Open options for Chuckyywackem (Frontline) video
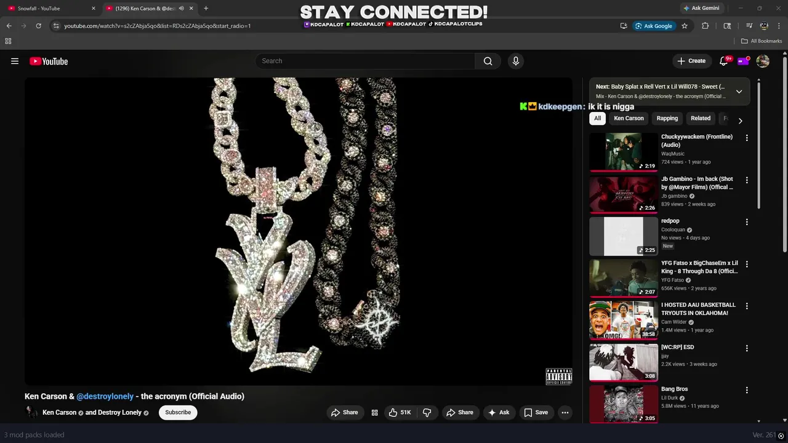The height and width of the screenshot is (443, 788). [x=747, y=138]
